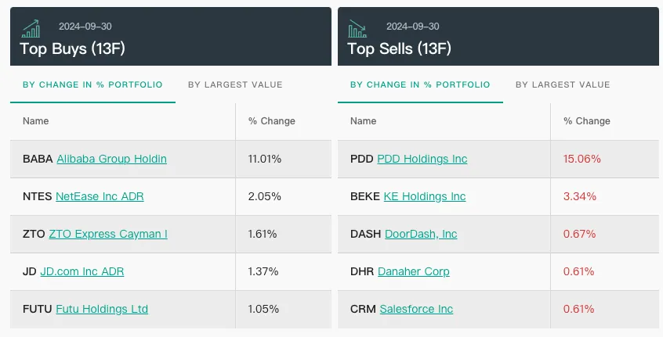Select Top Sells 'By Change in % Portfolio' tab

[x=420, y=84]
